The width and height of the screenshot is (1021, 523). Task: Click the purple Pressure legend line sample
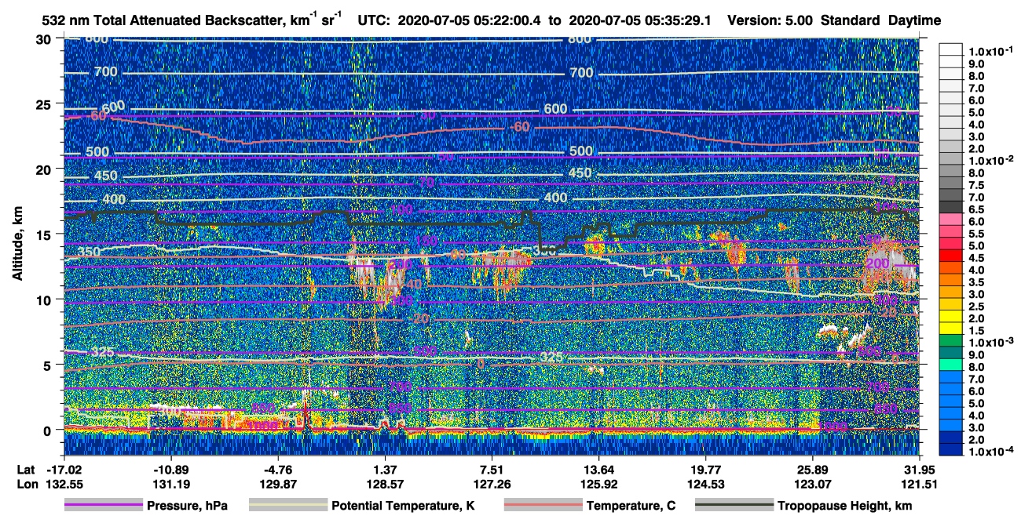[x=103, y=506]
